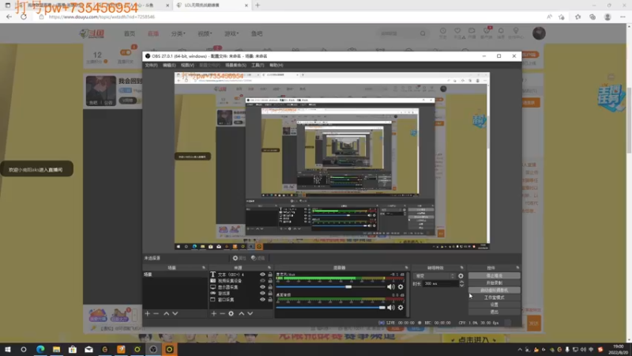Toggle visibility of 视频采集设备 source
Screen dimensions: 632x356
(x=262, y=281)
